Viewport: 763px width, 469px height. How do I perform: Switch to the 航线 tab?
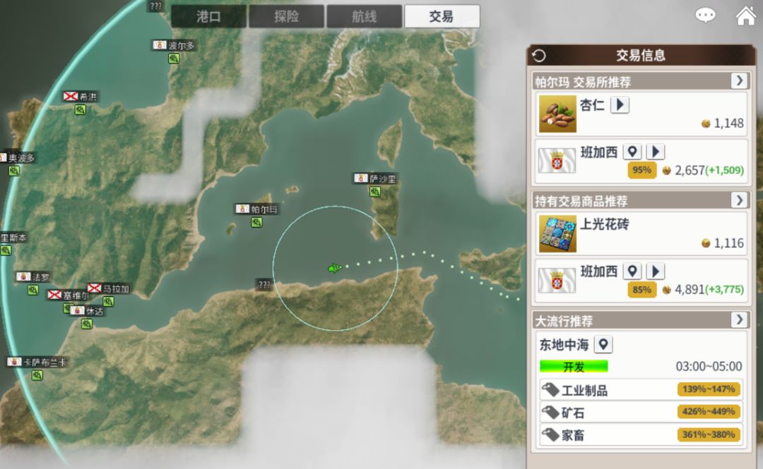point(365,16)
